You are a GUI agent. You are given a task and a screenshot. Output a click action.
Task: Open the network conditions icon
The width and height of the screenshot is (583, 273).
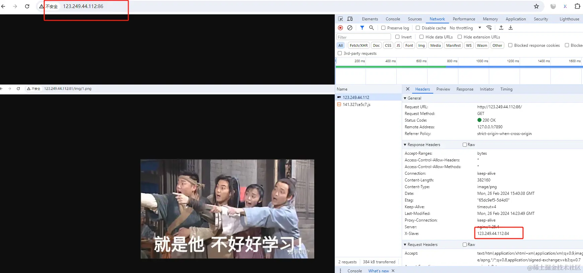(489, 28)
